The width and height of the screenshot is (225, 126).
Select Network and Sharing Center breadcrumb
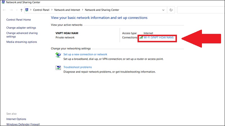point(102,10)
